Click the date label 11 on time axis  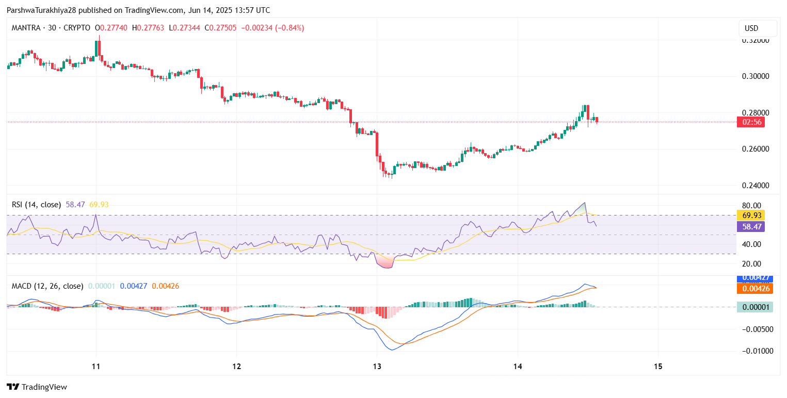[95, 367]
